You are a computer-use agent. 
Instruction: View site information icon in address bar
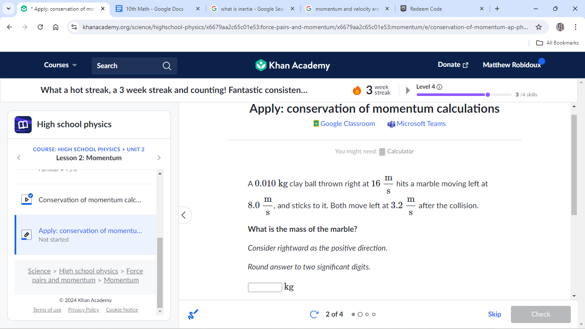click(74, 27)
